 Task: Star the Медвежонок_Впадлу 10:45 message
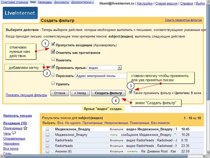(52, 129)
